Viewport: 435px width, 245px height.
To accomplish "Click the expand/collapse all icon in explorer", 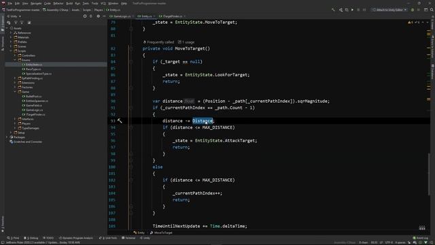I will point(90,16).
